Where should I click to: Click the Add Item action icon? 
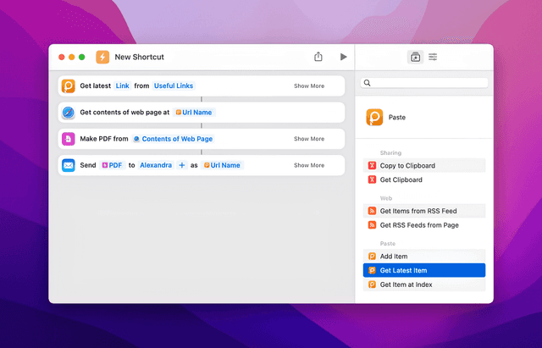click(x=372, y=257)
